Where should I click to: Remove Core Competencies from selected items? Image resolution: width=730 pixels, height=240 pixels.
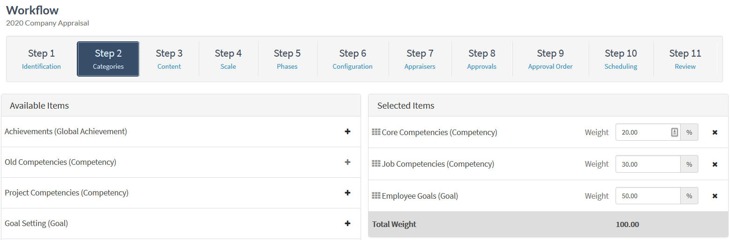point(715,132)
